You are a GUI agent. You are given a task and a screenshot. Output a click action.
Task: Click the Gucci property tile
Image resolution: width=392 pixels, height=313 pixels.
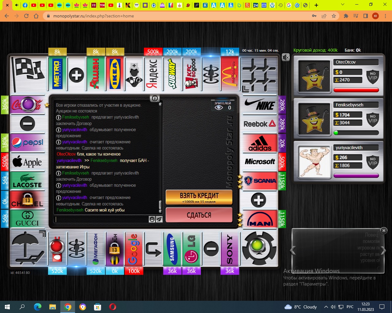pyautogui.click(x=27, y=219)
